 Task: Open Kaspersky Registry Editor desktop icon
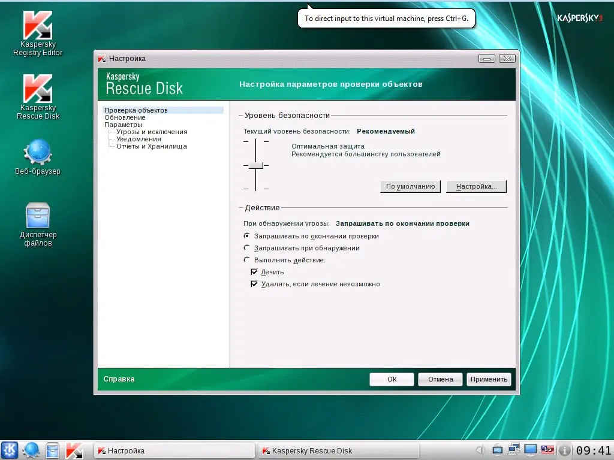(38, 34)
